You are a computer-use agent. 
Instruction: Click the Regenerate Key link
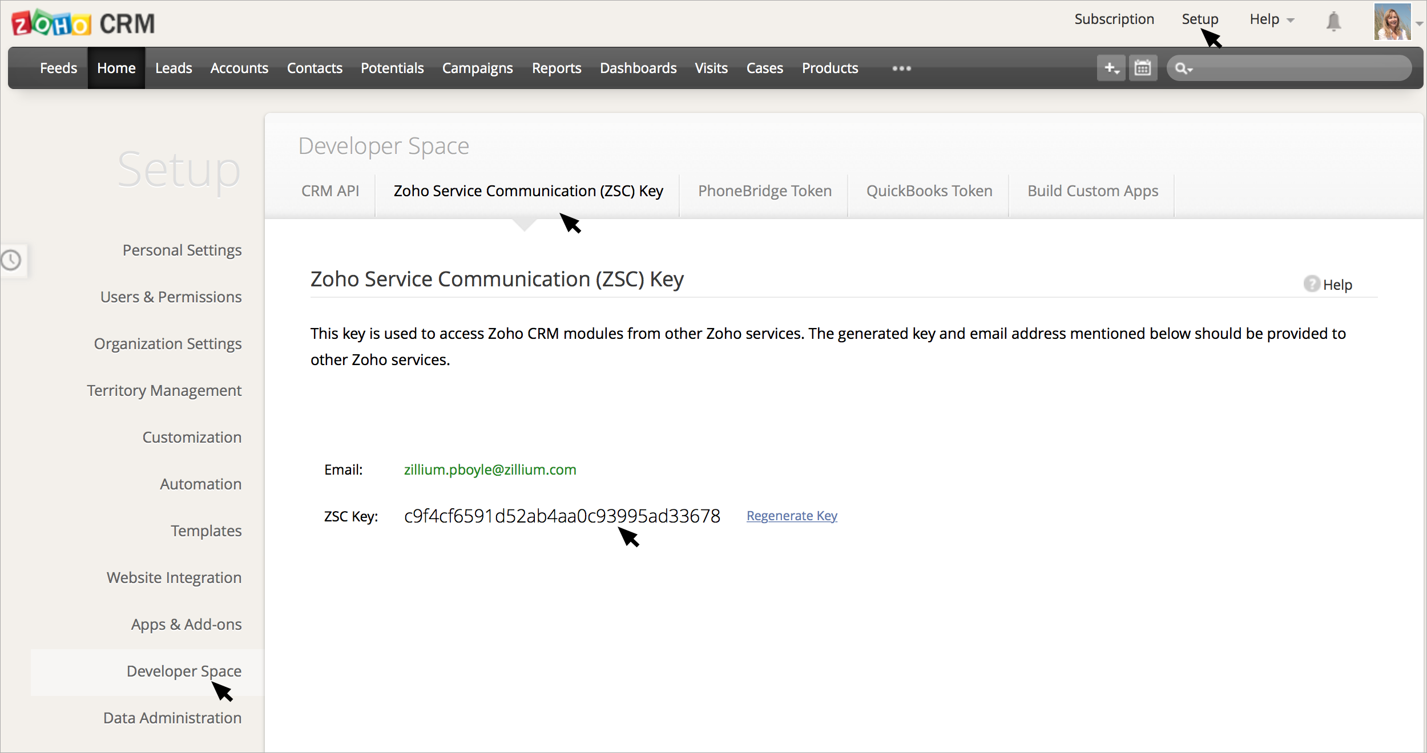point(791,516)
